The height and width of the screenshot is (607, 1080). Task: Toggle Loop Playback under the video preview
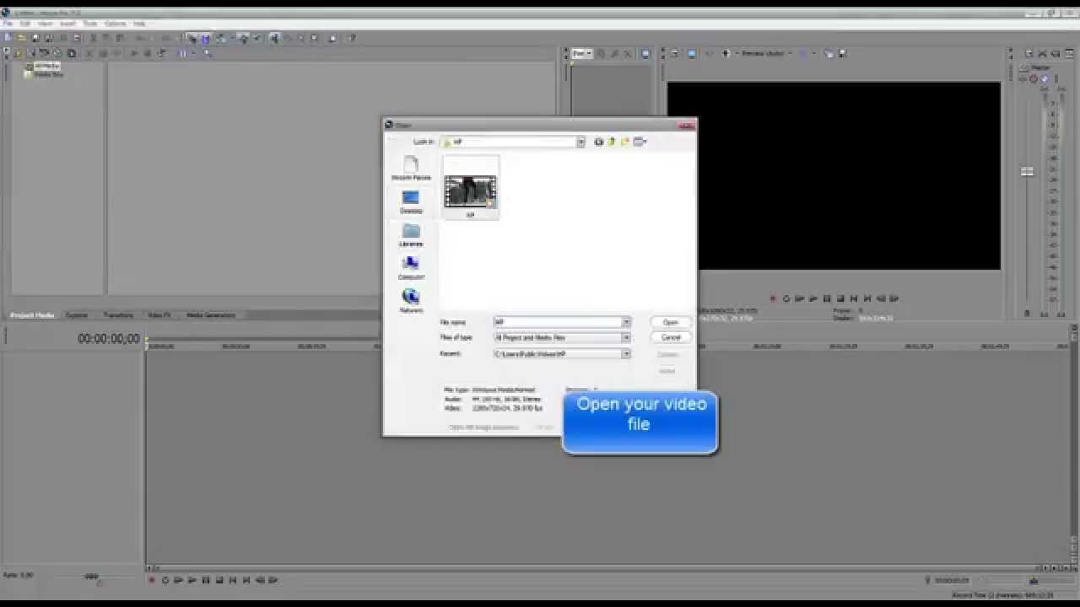pyautogui.click(x=786, y=298)
